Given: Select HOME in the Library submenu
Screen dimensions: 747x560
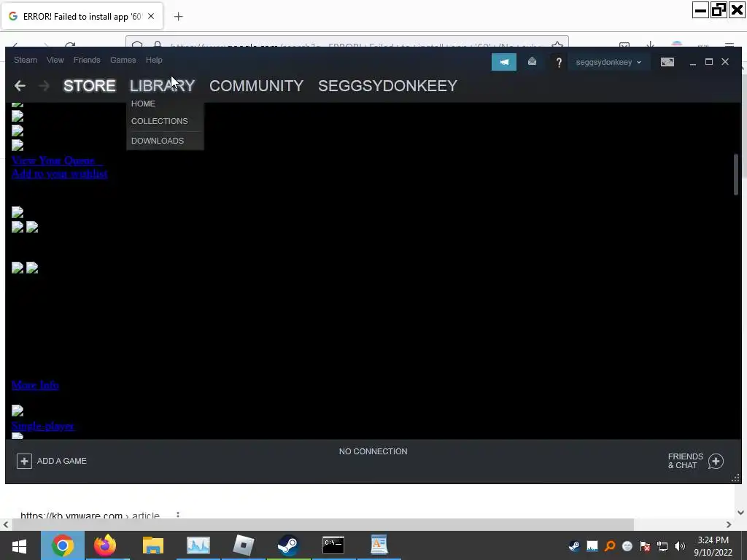Looking at the screenshot, I should [x=144, y=104].
